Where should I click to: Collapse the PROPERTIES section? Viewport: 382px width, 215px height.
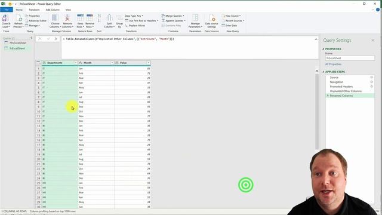324,49
